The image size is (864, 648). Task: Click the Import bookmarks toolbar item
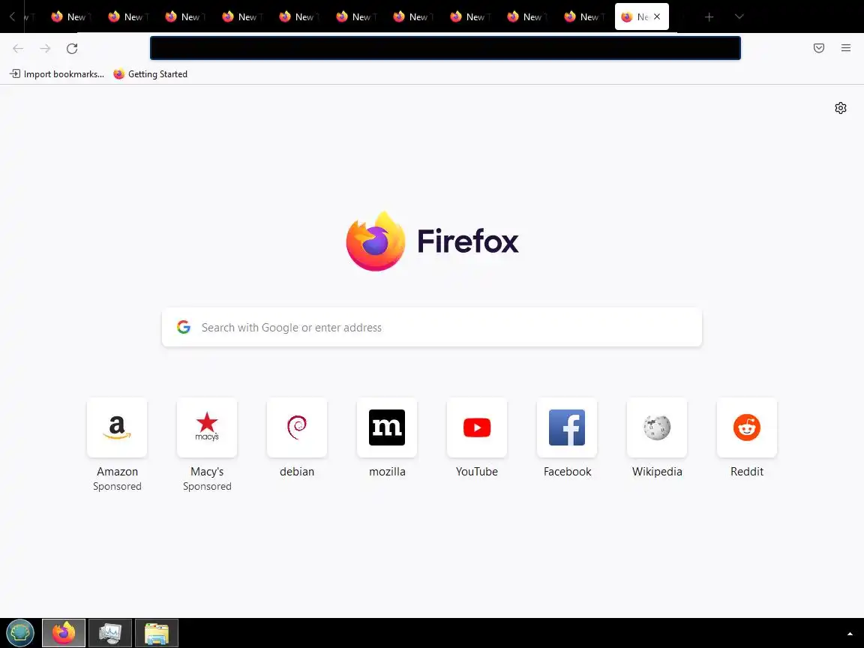[x=57, y=73]
